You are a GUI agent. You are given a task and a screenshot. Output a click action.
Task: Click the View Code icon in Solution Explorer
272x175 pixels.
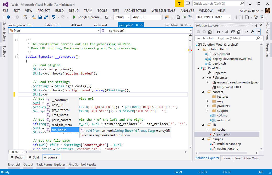click(247, 31)
